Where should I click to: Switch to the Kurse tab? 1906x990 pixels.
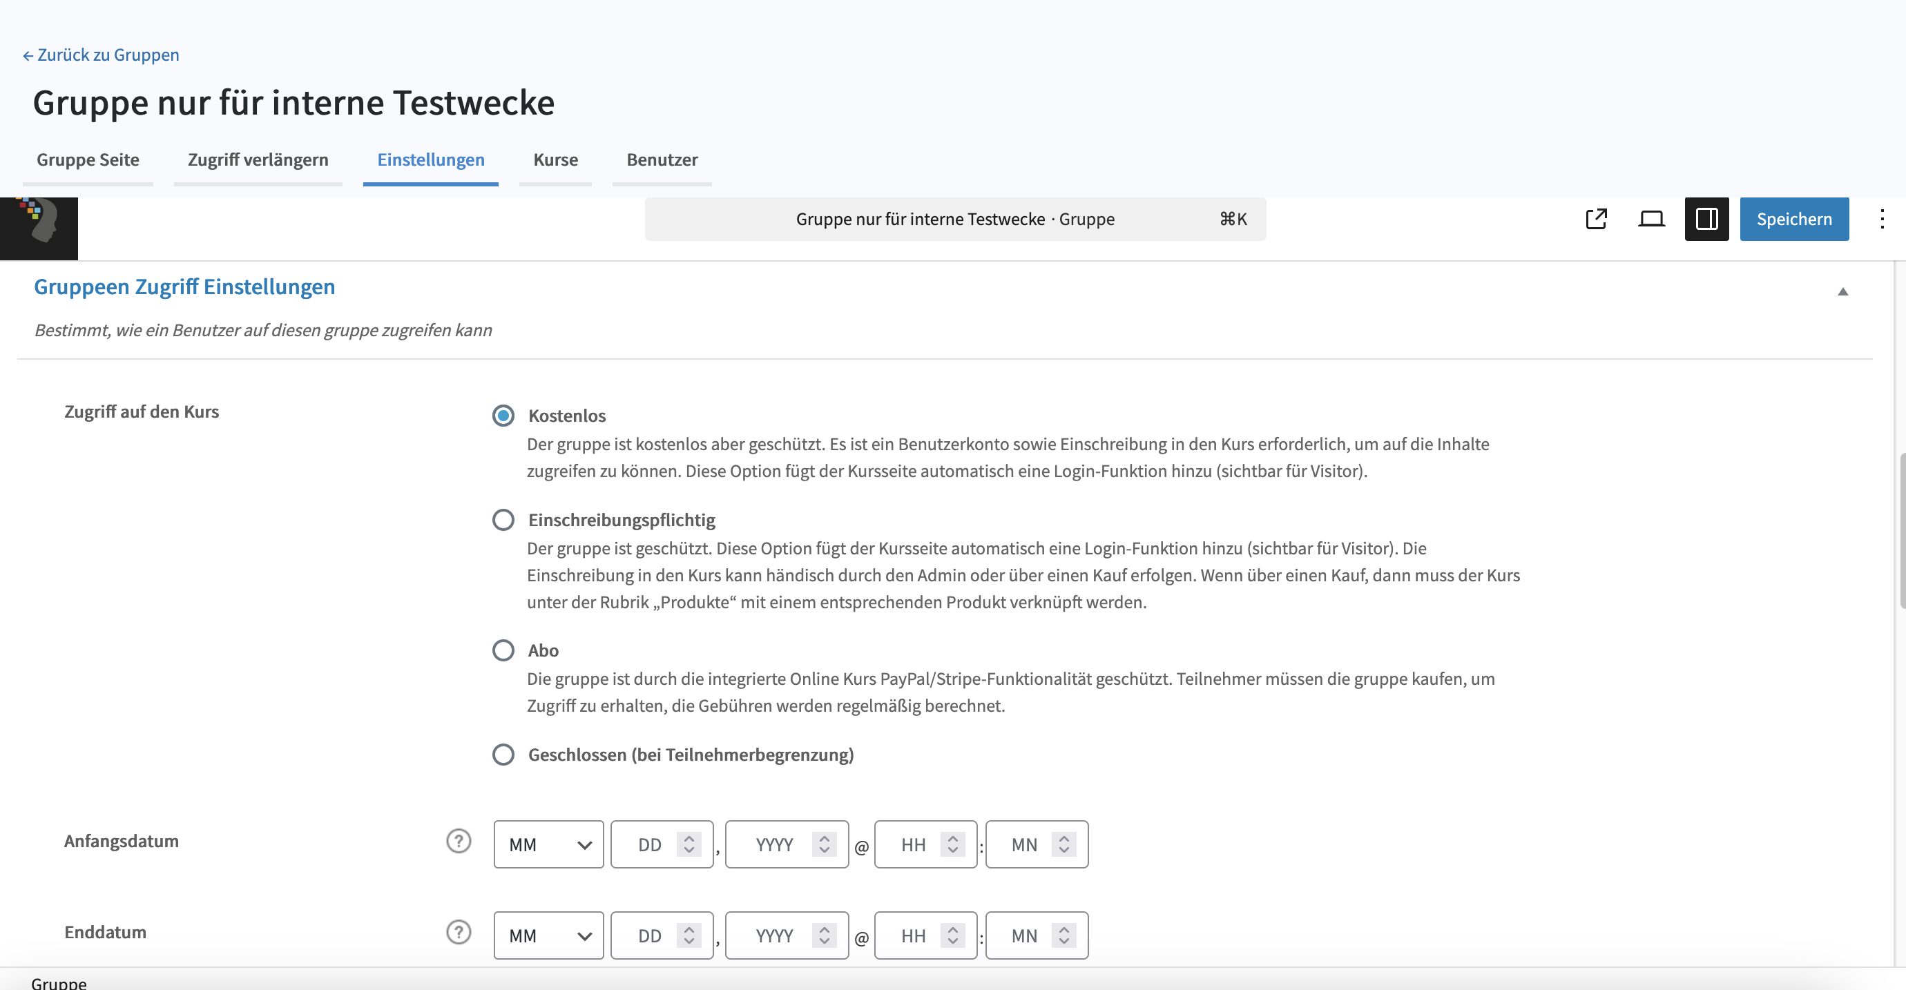[555, 159]
